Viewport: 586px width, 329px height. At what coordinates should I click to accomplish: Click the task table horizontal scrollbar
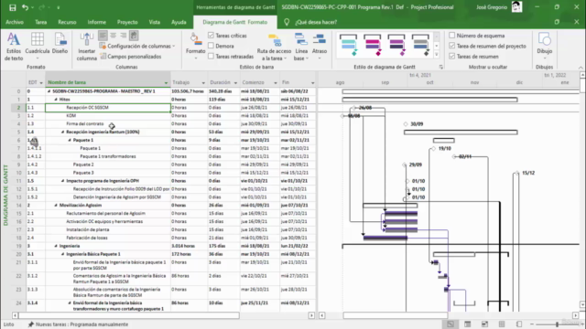(129, 315)
